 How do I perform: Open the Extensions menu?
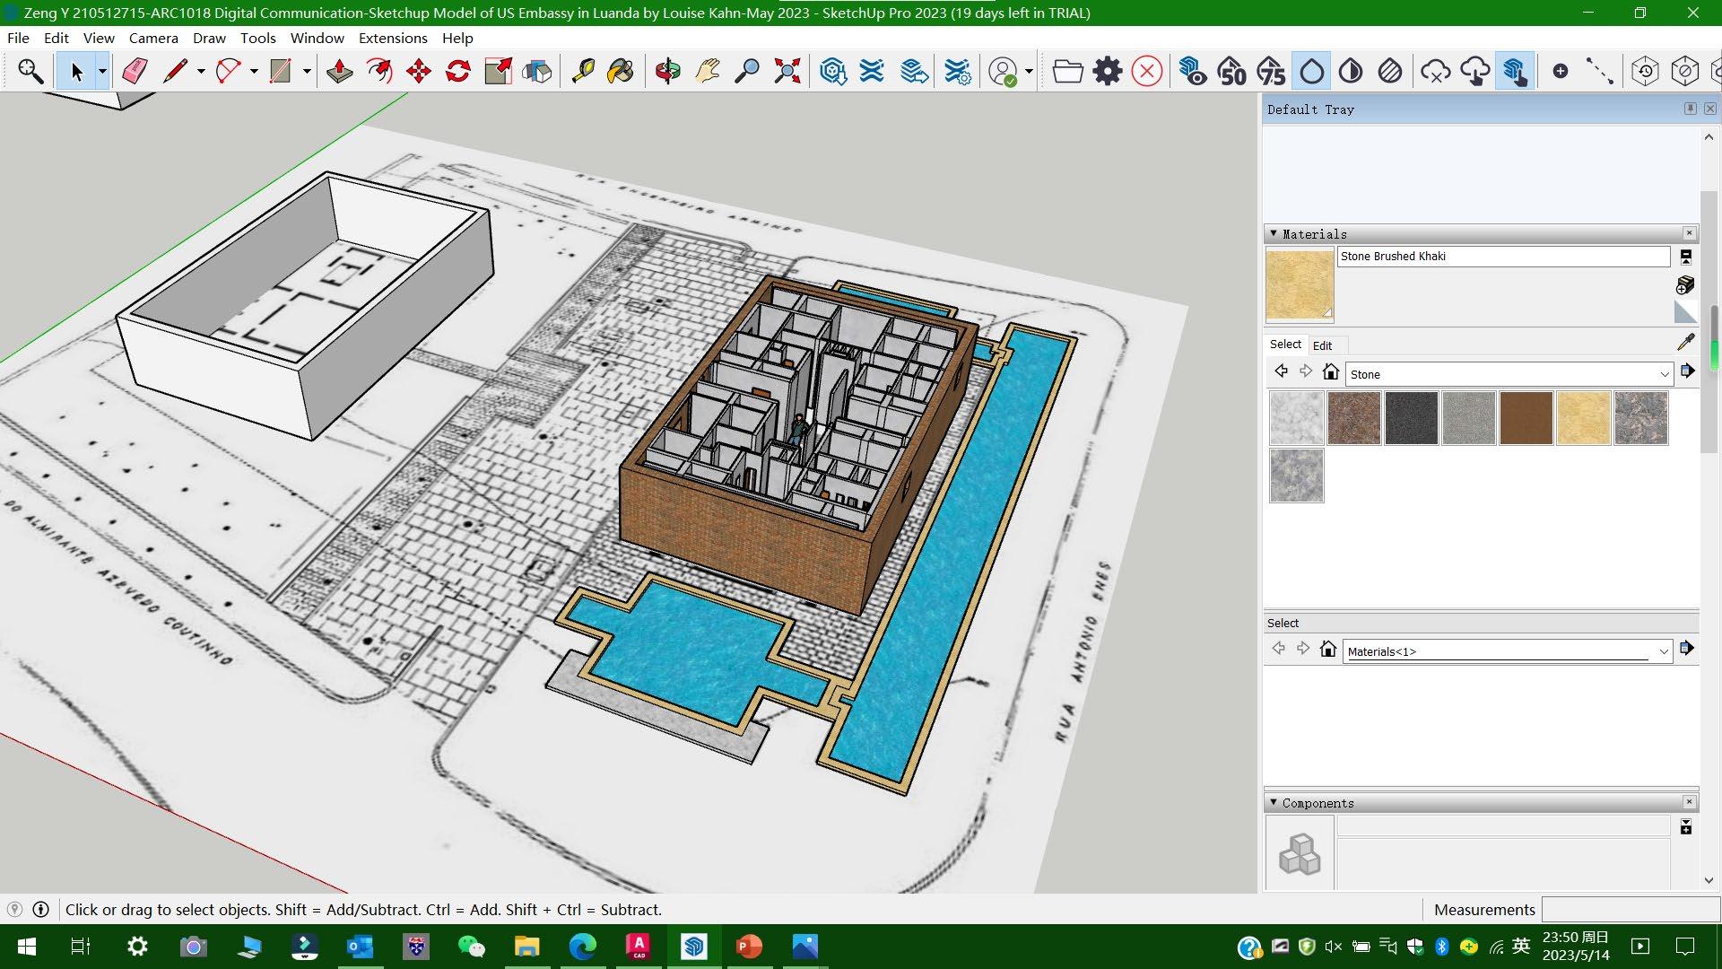tap(392, 38)
